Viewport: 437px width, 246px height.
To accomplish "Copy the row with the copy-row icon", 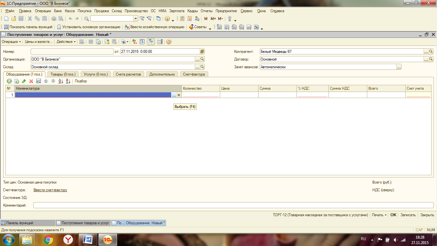I will [x=17, y=81].
